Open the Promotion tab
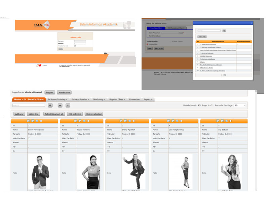 (134, 99)
